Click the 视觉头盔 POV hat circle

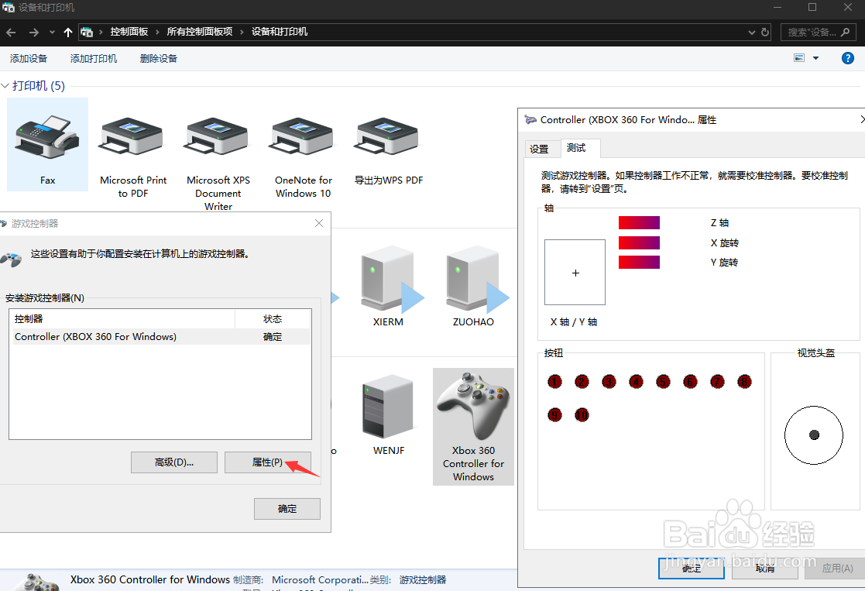pos(814,435)
